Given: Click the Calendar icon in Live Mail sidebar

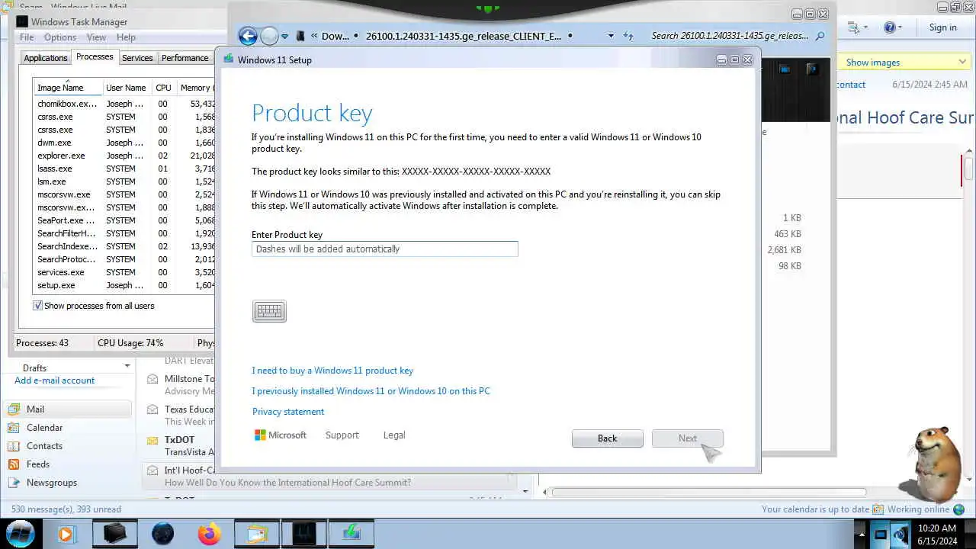Looking at the screenshot, I should [x=14, y=428].
